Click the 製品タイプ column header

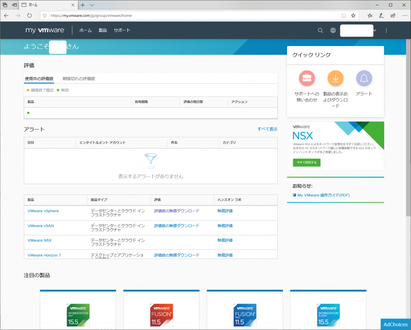99,200
